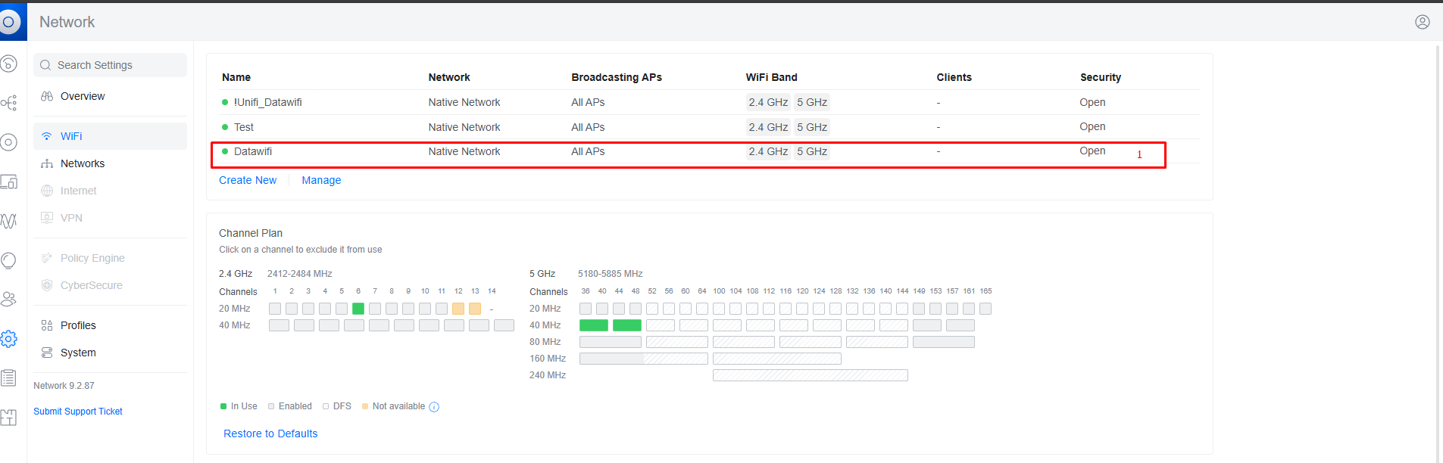
Task: Toggle 2.4 GHz 20 MHz channel 6
Action: pos(358,309)
